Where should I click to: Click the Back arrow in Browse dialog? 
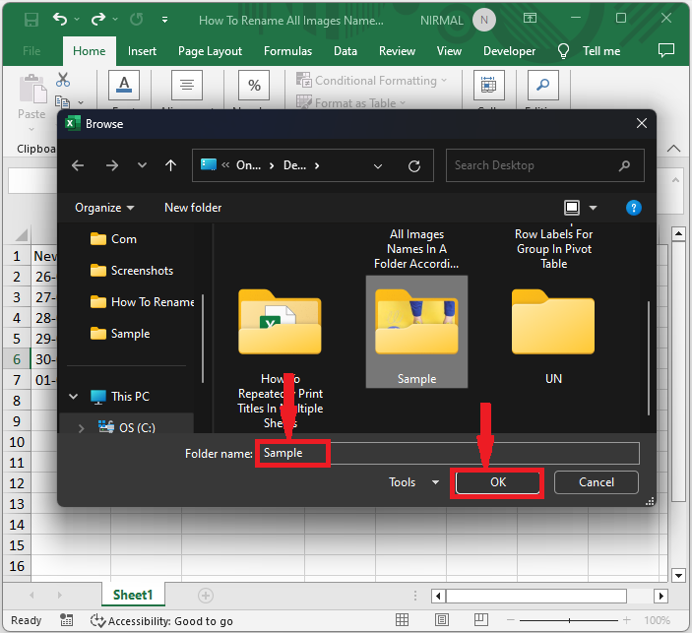click(x=79, y=166)
